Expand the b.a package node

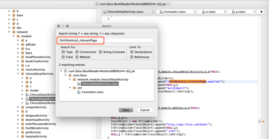pyautogui.click(x=18, y=49)
